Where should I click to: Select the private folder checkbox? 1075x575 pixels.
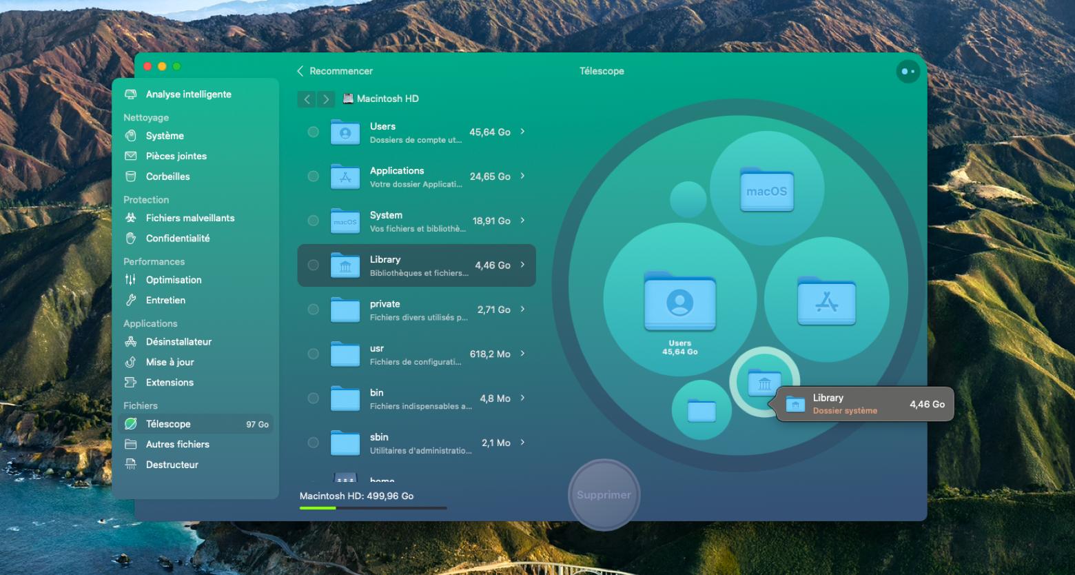point(313,310)
